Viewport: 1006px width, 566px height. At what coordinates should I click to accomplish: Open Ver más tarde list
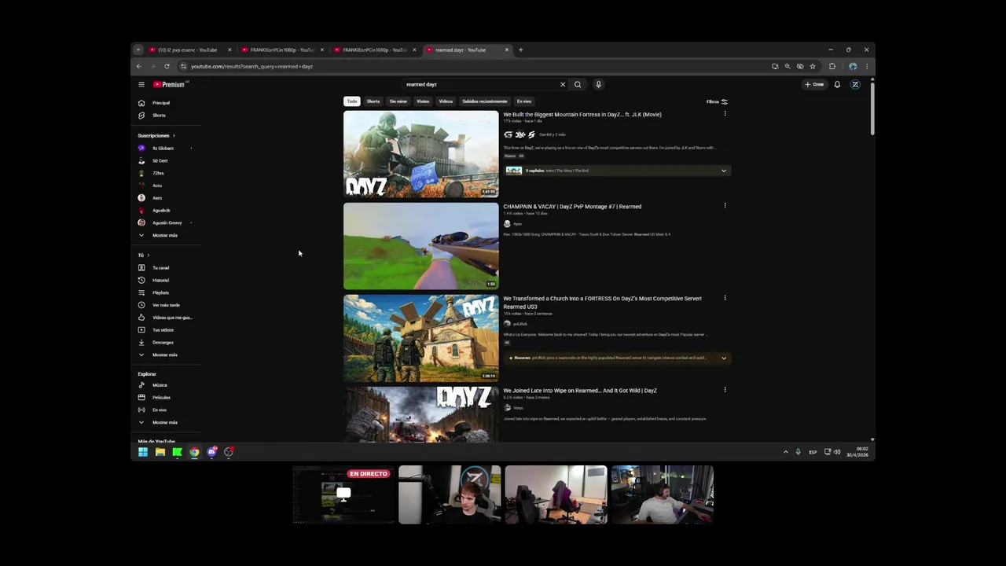pos(166,305)
